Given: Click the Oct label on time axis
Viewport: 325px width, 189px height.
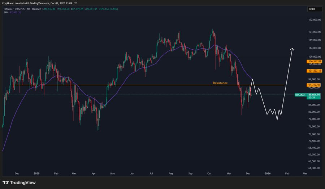Looking at the screenshot, I should coord(210,173).
